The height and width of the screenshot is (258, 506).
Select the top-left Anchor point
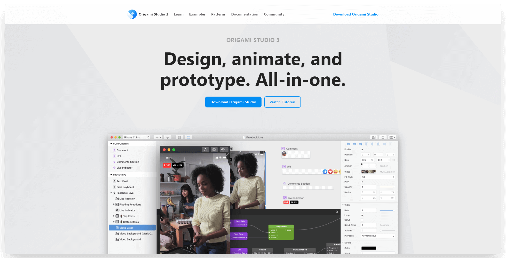click(x=362, y=164)
